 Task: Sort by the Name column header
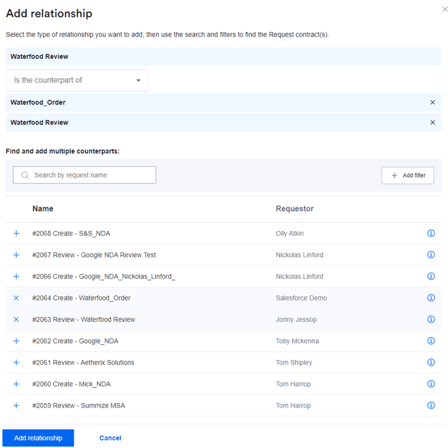43,209
